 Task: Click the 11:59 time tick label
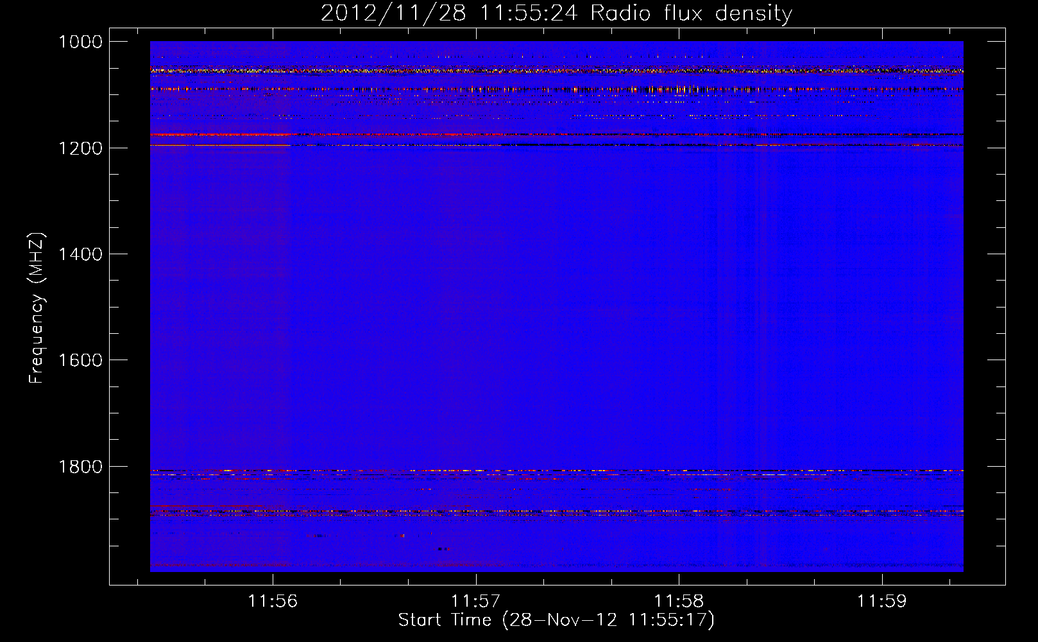click(882, 601)
